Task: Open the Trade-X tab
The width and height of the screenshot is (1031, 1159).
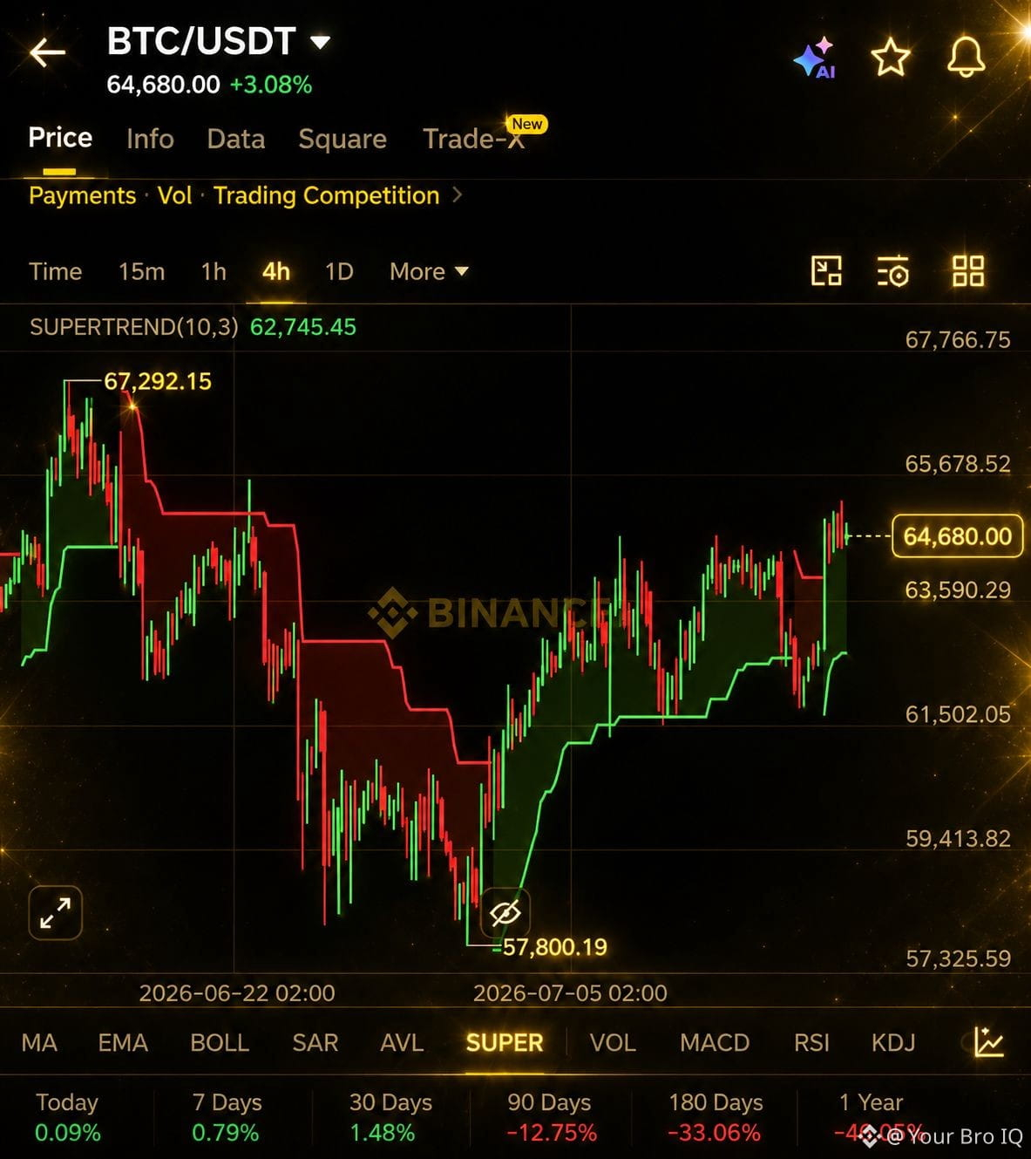Action: point(475,139)
